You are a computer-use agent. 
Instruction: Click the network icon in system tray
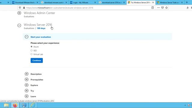[189, 105]
